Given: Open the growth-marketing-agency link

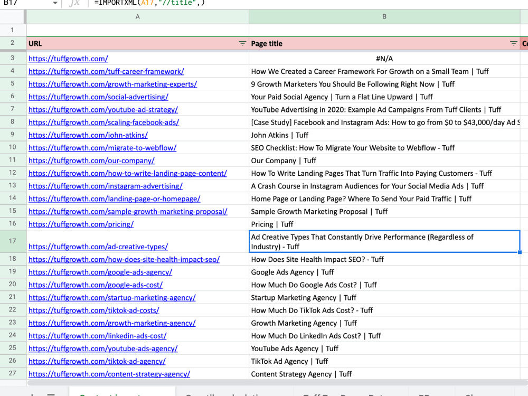Looking at the screenshot, I should tap(112, 323).
